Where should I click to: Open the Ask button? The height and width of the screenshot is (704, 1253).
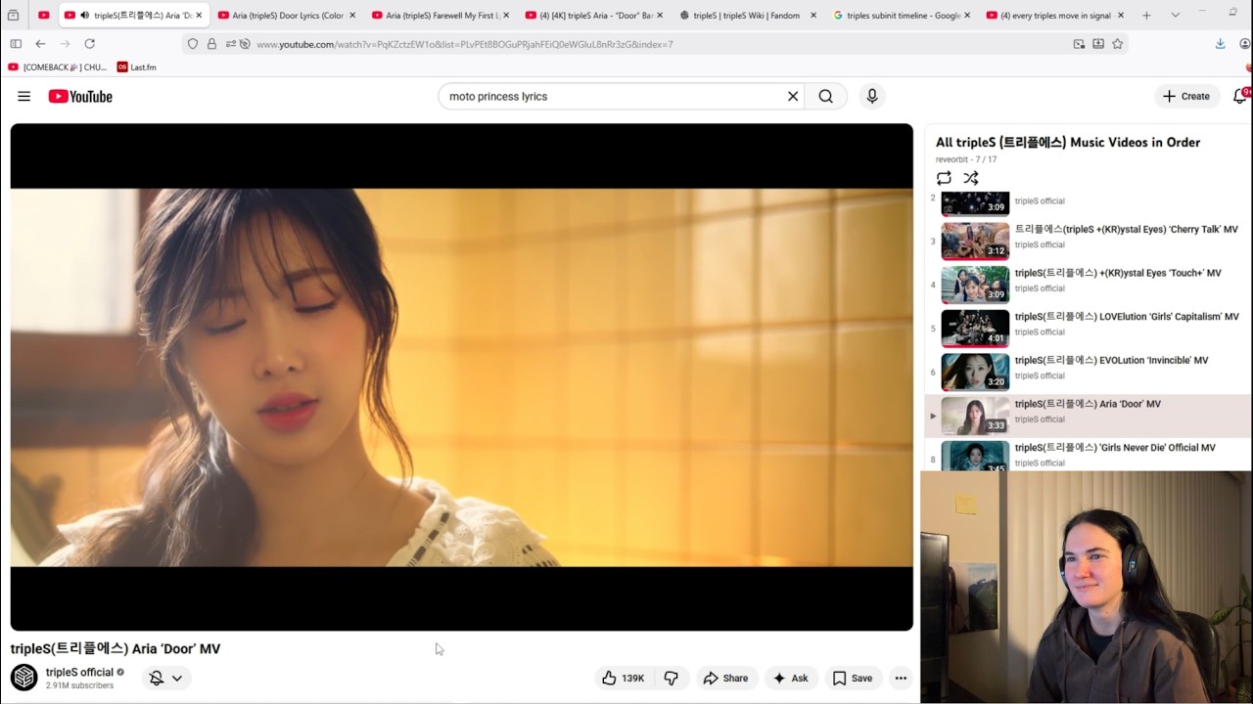tap(790, 678)
